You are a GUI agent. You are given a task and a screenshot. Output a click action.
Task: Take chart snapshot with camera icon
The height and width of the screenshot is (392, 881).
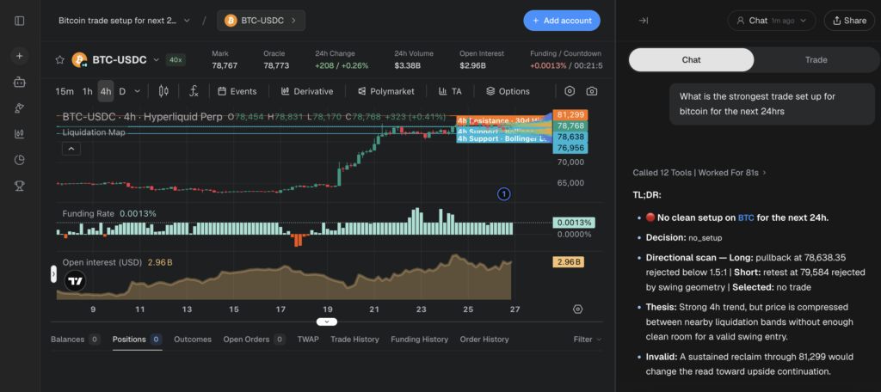pos(592,91)
